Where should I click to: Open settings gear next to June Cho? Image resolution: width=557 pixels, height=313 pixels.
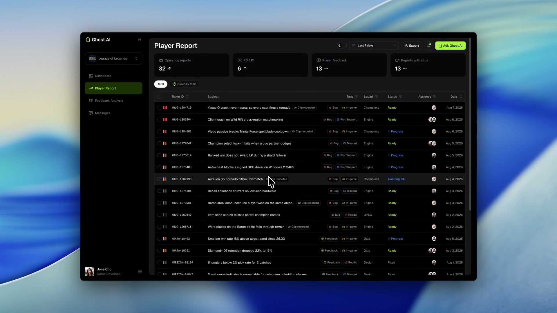click(140, 272)
